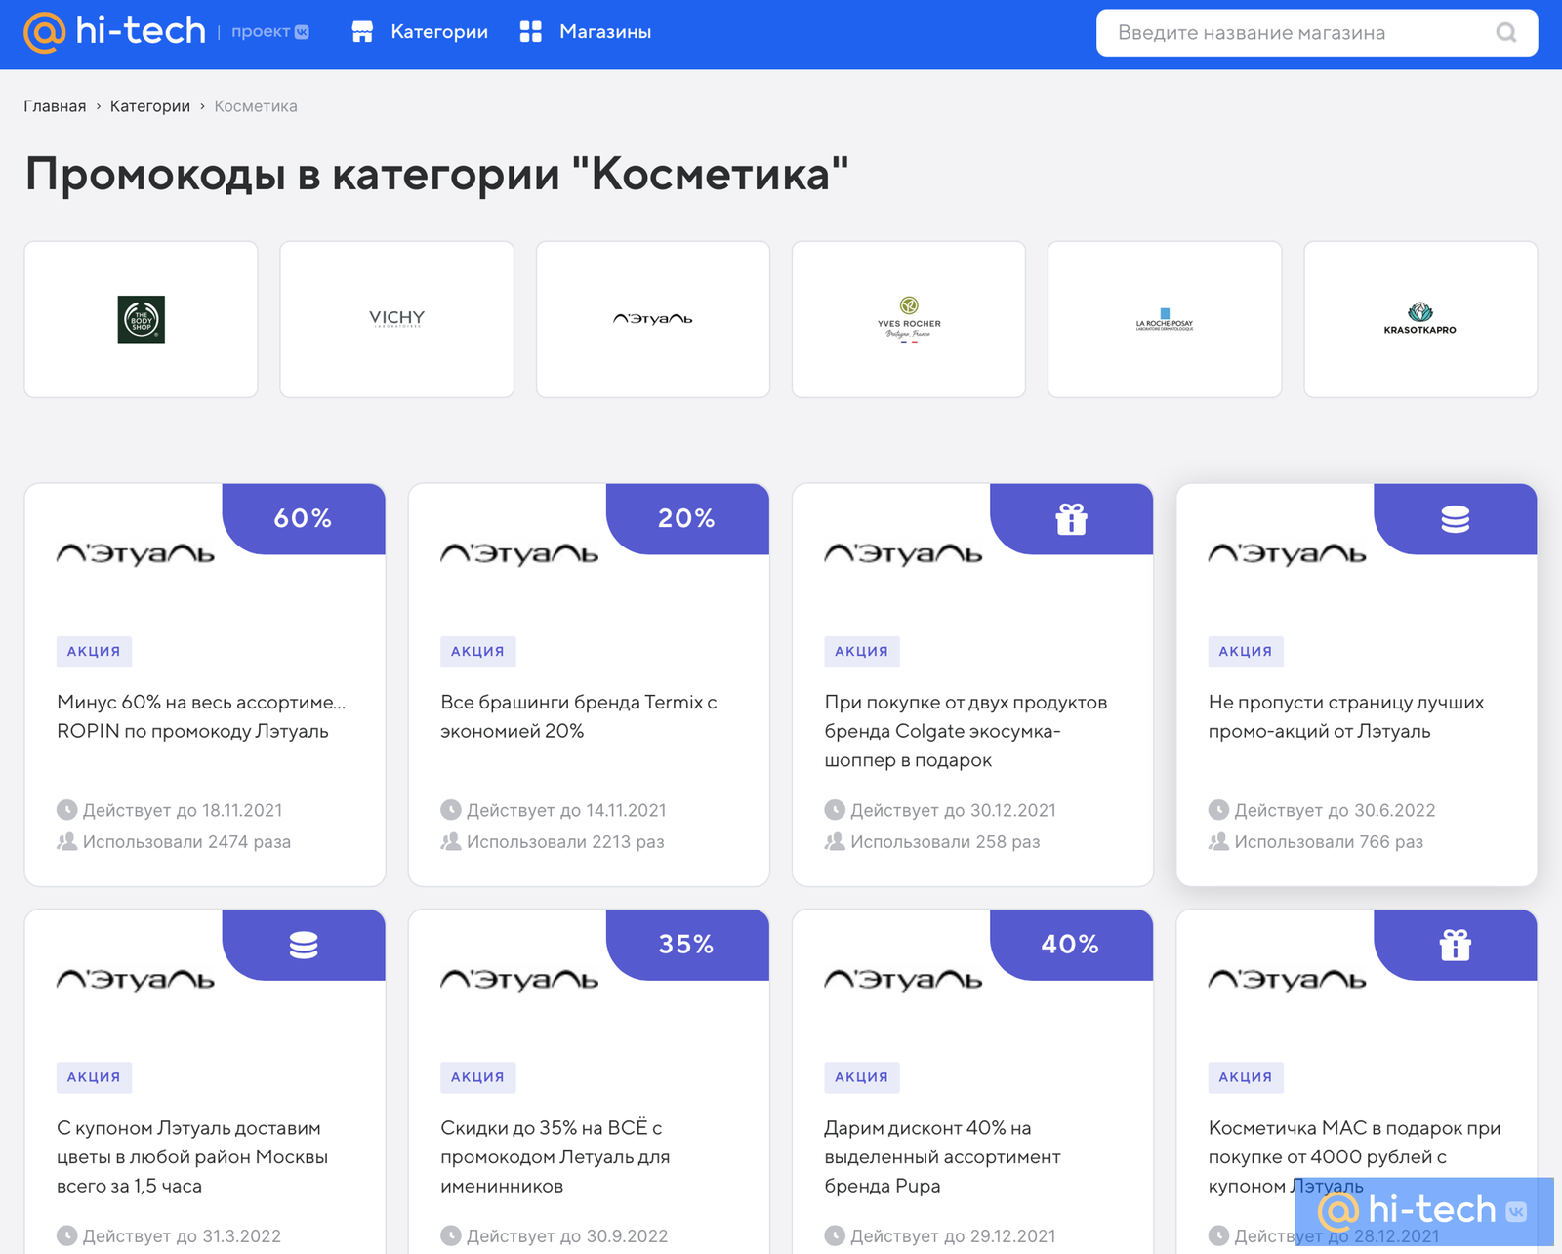The width and height of the screenshot is (1562, 1254).
Task: Open the Vichy store tile
Action: 397,319
